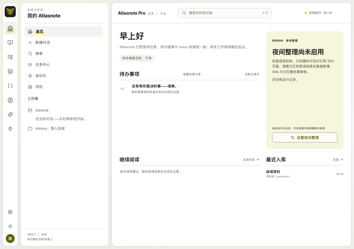Click the 收件箱是空的，干净 chip
The image size is (354, 249).
(x=137, y=58)
